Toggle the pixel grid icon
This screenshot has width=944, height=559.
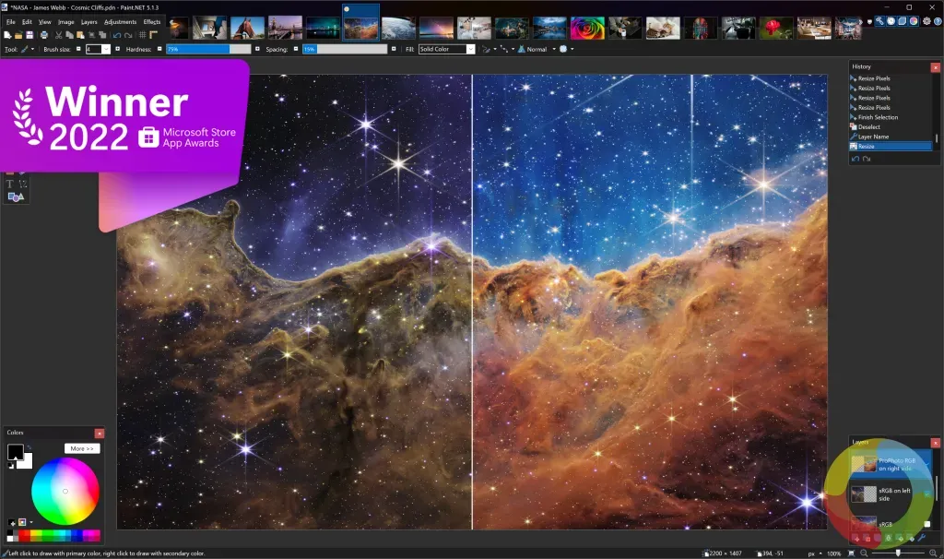[x=143, y=35]
